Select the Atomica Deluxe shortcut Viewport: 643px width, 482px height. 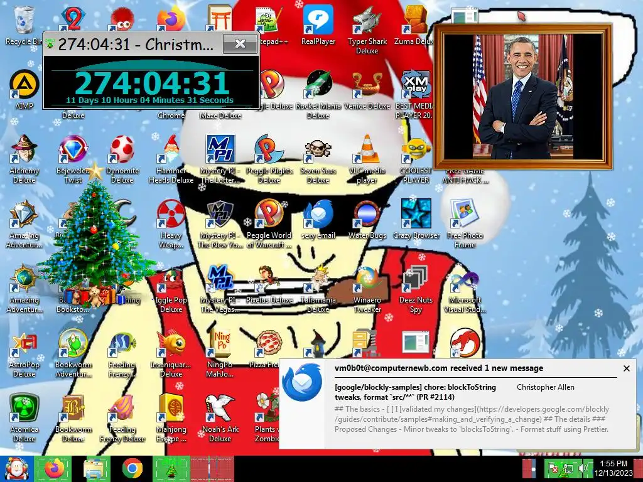24,418
